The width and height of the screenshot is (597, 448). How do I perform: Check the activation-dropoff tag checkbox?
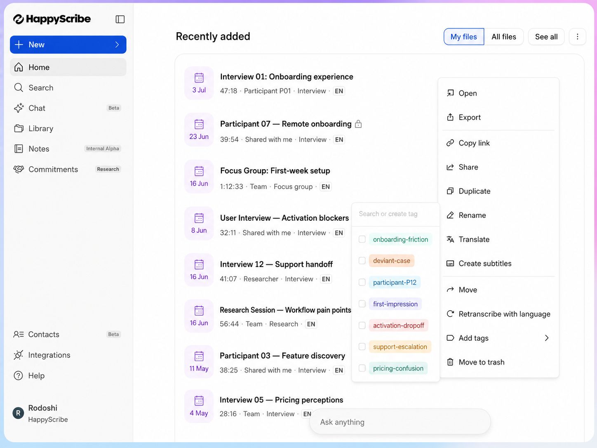click(362, 325)
